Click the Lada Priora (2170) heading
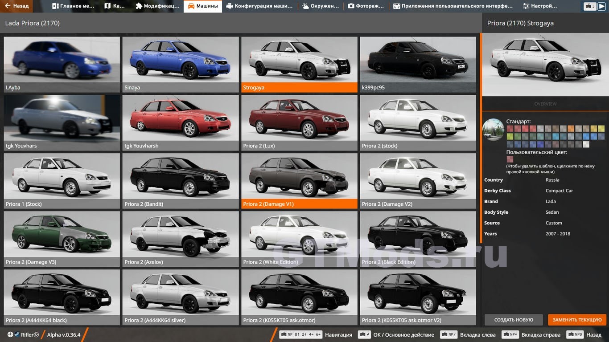Screen dimensions: 609x342 pos(32,23)
